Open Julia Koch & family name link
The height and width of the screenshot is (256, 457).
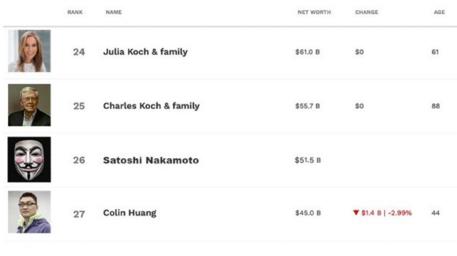click(x=145, y=52)
